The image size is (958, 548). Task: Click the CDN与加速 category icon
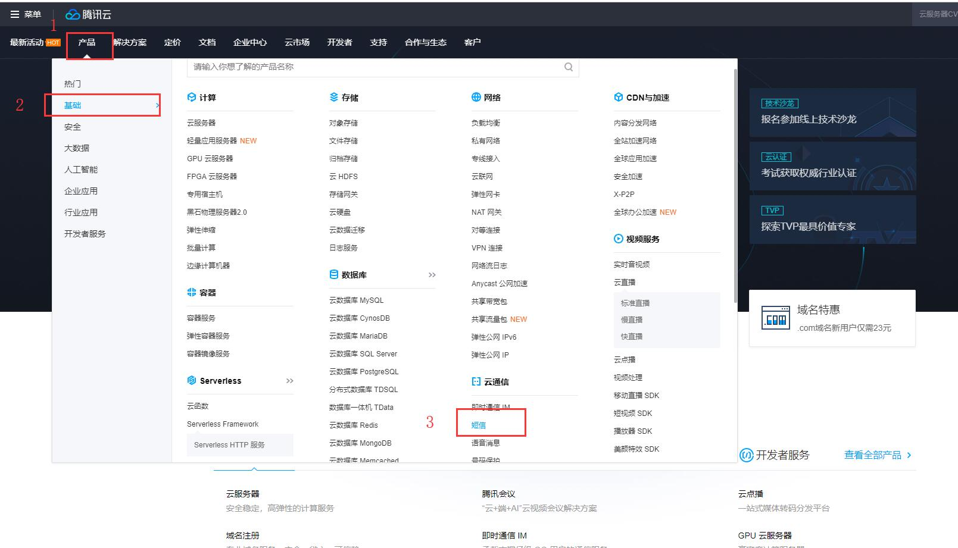(619, 98)
